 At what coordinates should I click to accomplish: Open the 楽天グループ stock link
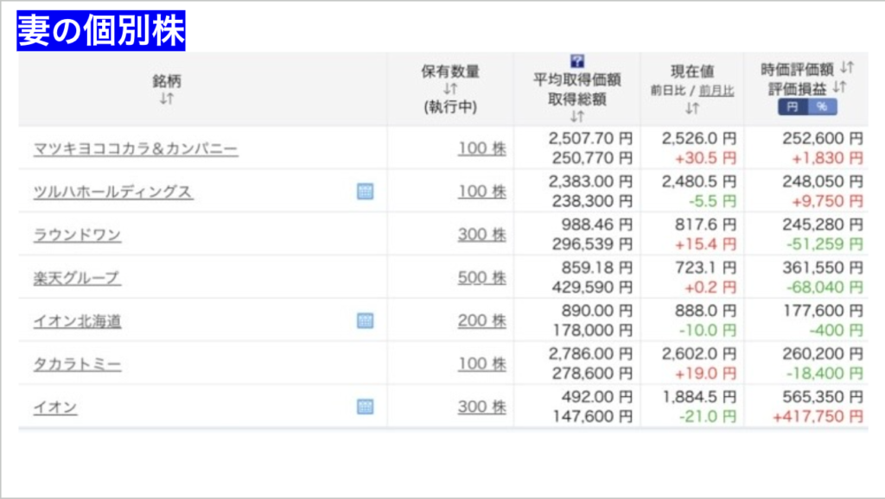pyautogui.click(x=76, y=278)
